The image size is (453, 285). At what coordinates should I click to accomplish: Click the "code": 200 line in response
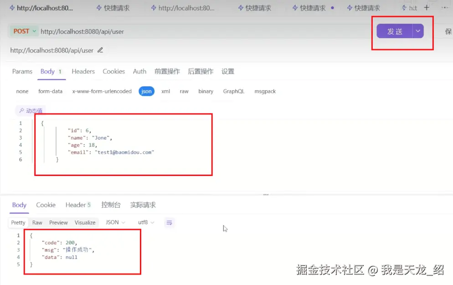coord(59,243)
